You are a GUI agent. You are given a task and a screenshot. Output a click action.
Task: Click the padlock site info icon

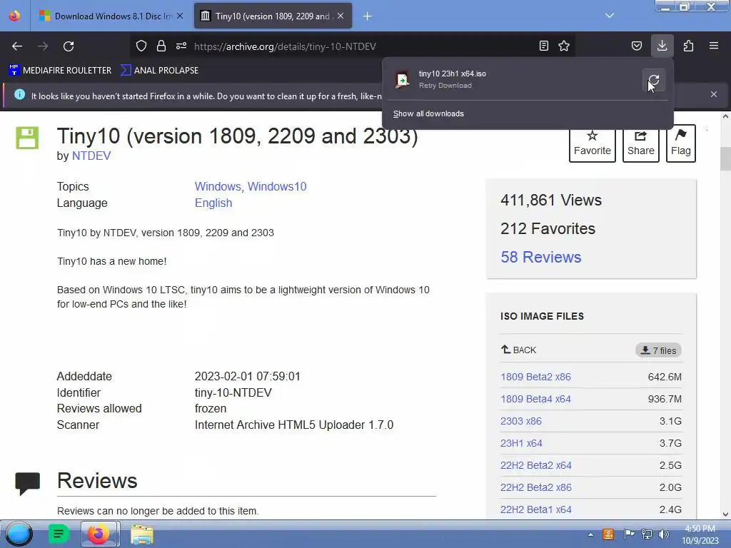coord(161,46)
